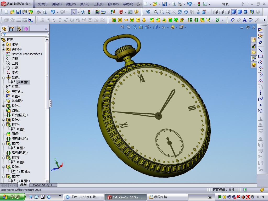
Task: Click the Fillet feature icon
Action: 152,20
